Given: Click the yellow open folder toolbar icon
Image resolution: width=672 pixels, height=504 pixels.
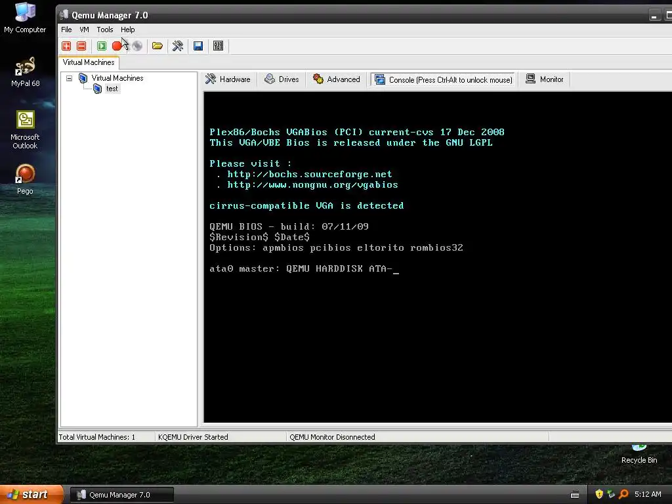Looking at the screenshot, I should coord(157,46).
